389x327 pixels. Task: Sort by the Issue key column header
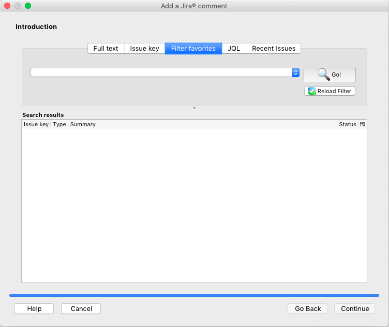pos(36,124)
